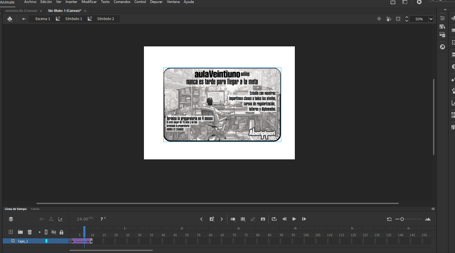This screenshot has height=253, width=455.
Task: Click the frame graph editor icon
Action: [61, 219]
